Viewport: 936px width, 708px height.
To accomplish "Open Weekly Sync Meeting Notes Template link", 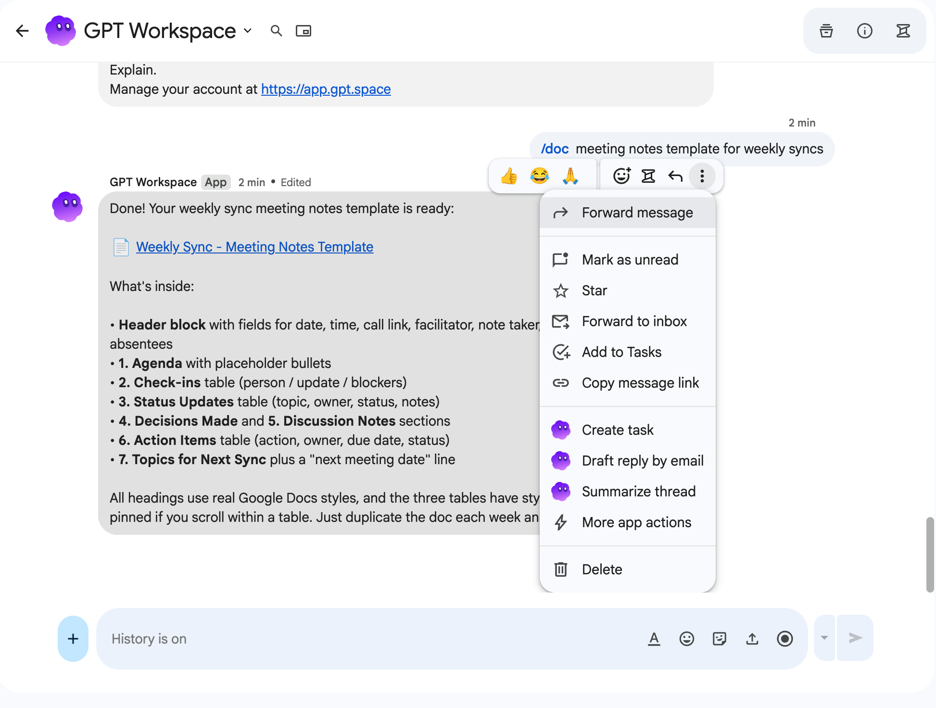I will coord(254,247).
